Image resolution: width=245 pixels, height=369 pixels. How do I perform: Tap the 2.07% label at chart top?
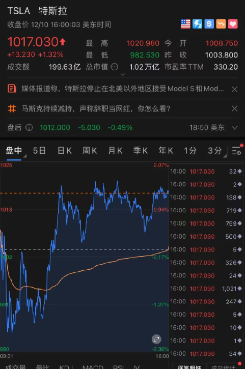(161, 165)
